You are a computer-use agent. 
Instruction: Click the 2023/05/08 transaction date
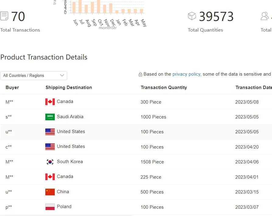pos(247,102)
